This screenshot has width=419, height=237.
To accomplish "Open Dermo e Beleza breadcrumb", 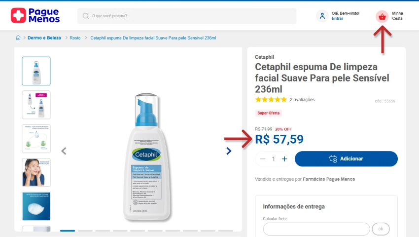I will (44, 38).
